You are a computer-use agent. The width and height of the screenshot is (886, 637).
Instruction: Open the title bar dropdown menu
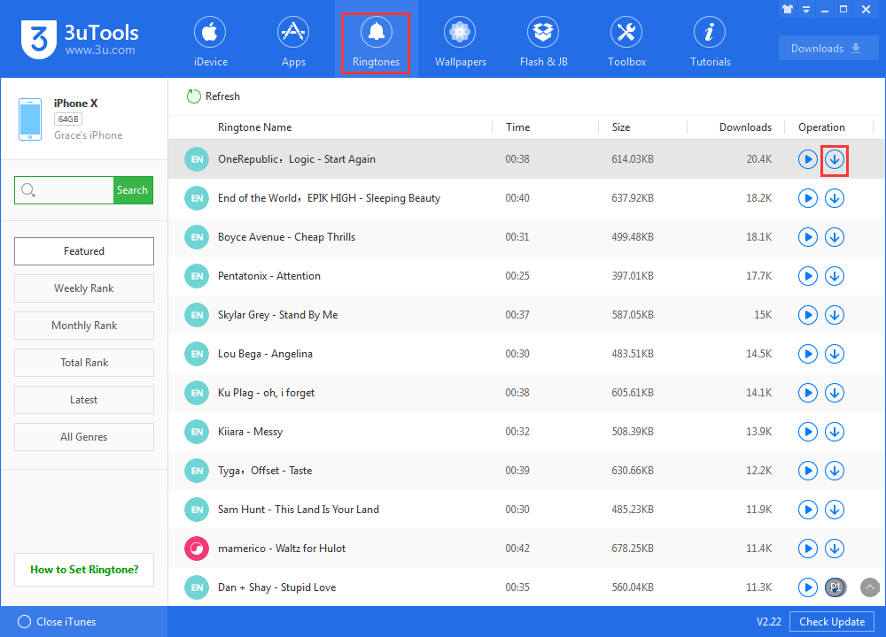tap(805, 9)
